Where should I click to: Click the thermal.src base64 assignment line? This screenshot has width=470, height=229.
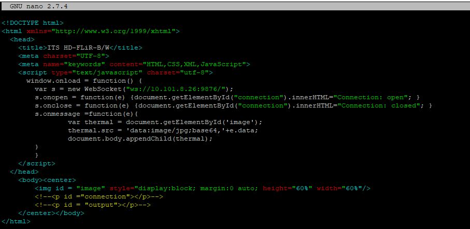[x=163, y=131]
